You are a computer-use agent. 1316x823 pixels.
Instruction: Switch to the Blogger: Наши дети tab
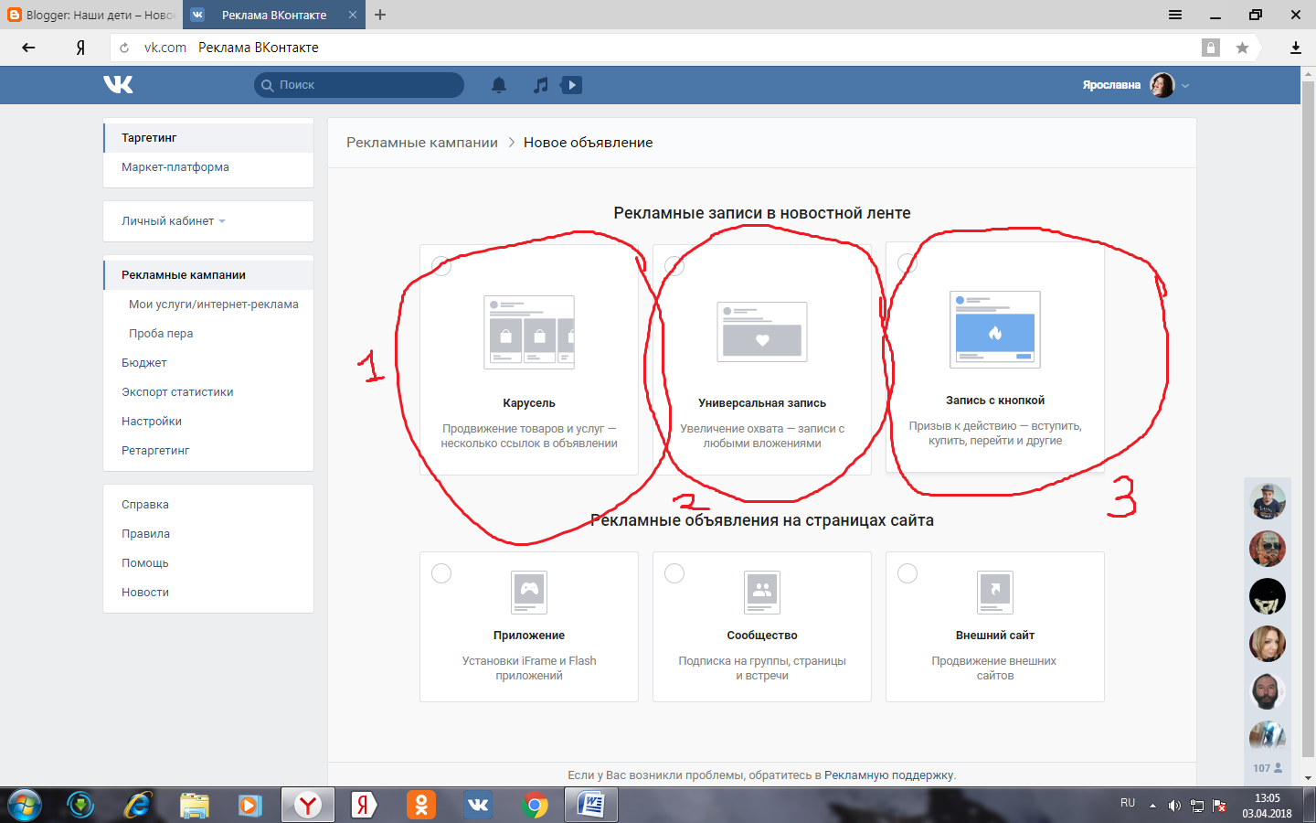91,15
